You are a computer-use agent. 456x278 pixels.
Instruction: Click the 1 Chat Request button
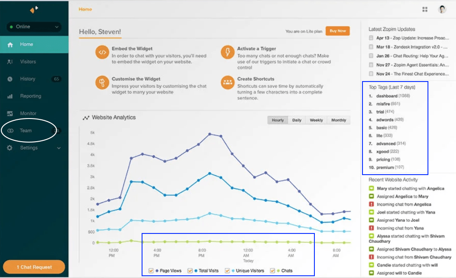(33, 267)
